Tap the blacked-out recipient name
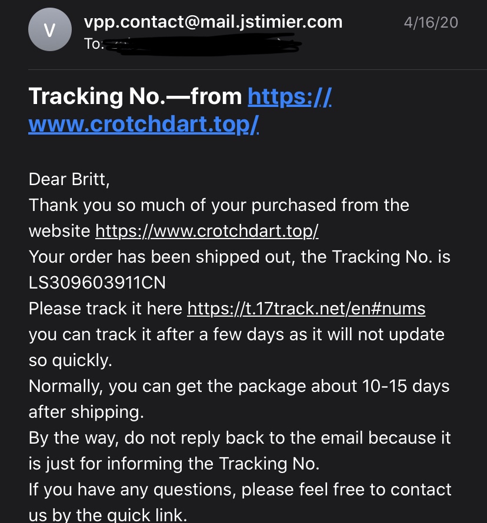Screen dimensions: 487x523 point(203,45)
